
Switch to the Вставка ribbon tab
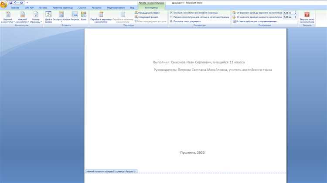(43, 8)
